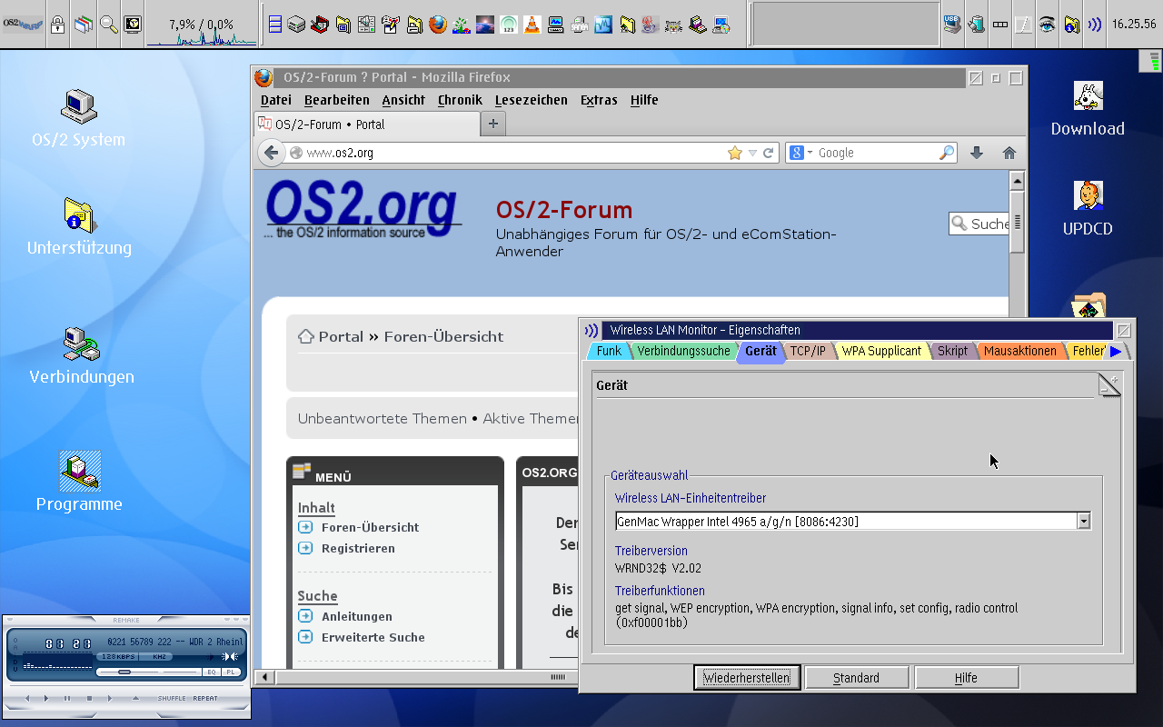1163x727 pixels.
Task: Open Firefox Datei menu
Action: click(x=276, y=100)
